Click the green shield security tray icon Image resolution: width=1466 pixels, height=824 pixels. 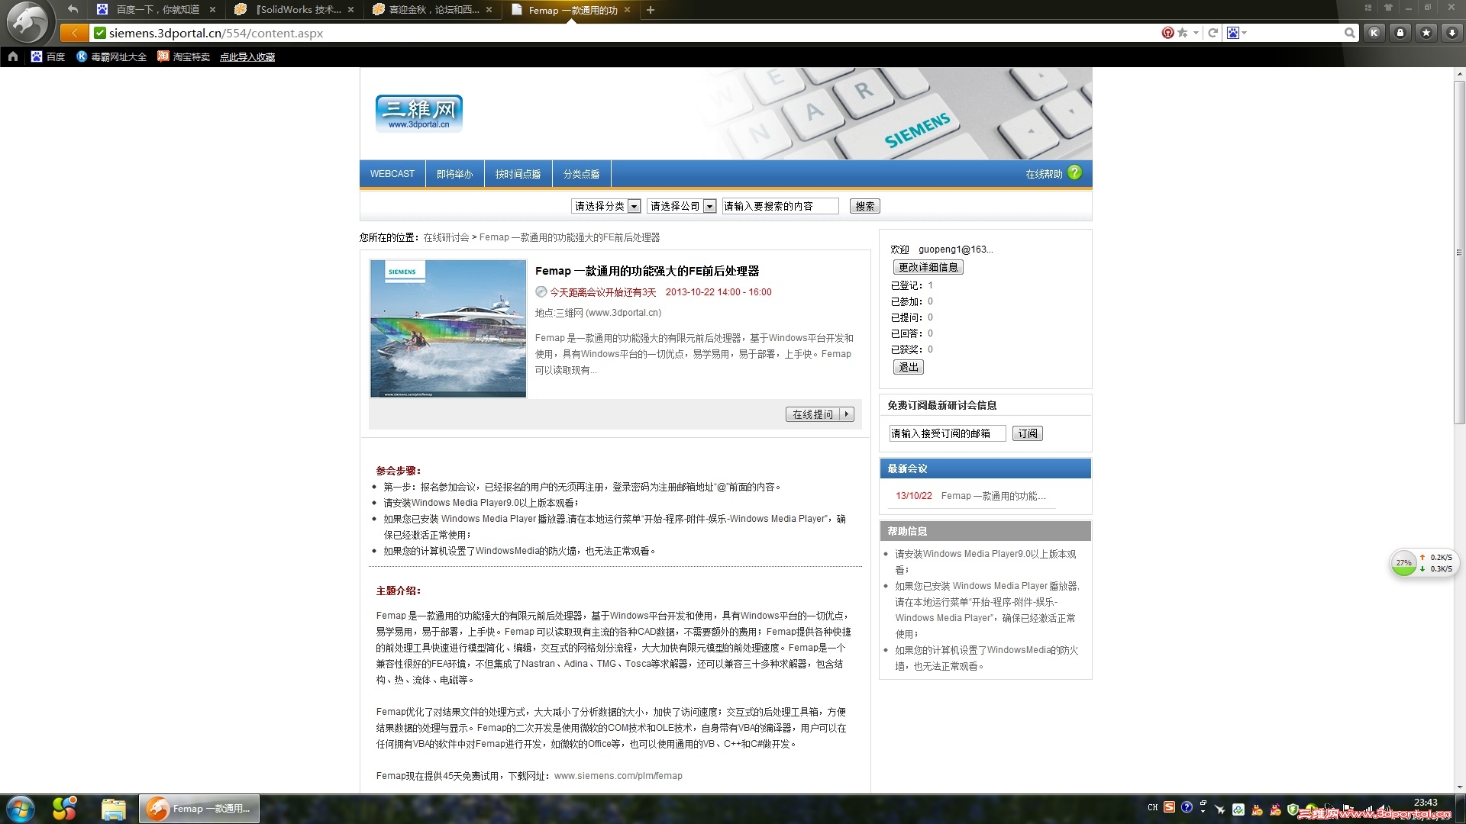coord(1293,809)
